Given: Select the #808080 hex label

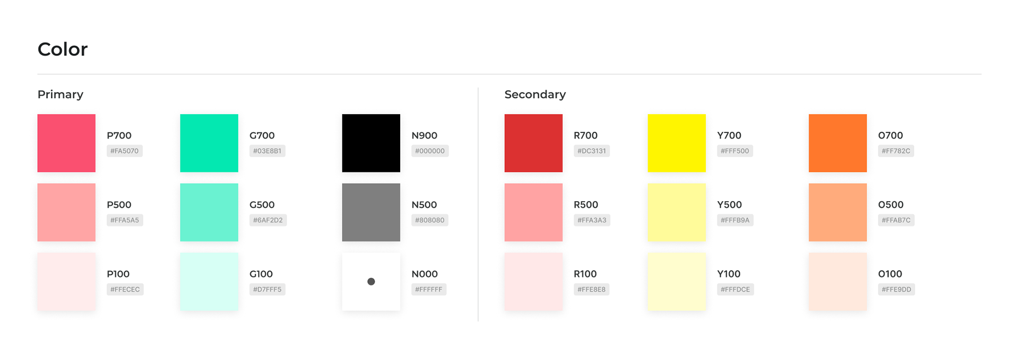Looking at the screenshot, I should pos(430,220).
